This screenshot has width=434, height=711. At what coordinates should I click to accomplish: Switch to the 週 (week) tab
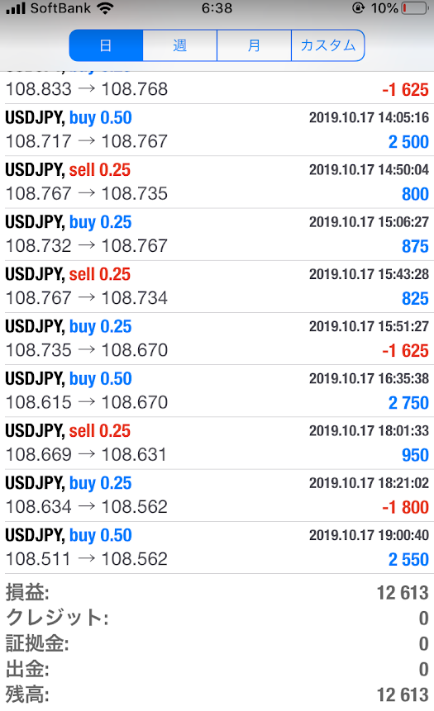pos(179,45)
